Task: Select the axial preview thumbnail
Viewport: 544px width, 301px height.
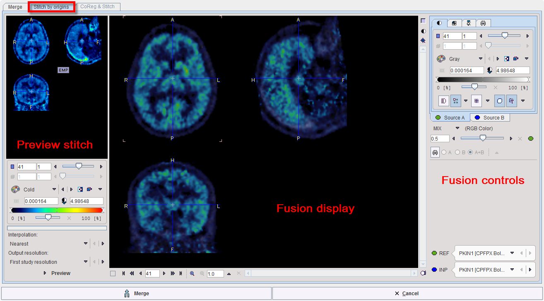Action: [x=31, y=41]
